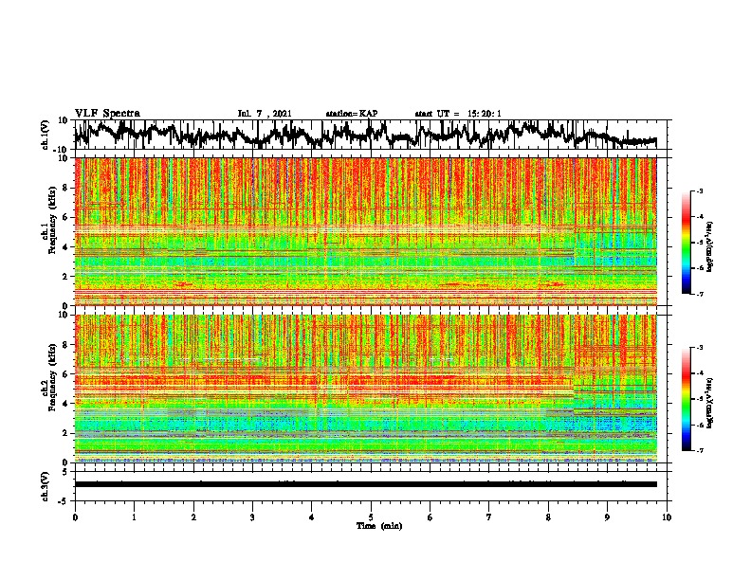Click the "6" kHz tick on ch.1 frequency axis
Viewport: 751px width, 580px height.
pyautogui.click(x=67, y=217)
